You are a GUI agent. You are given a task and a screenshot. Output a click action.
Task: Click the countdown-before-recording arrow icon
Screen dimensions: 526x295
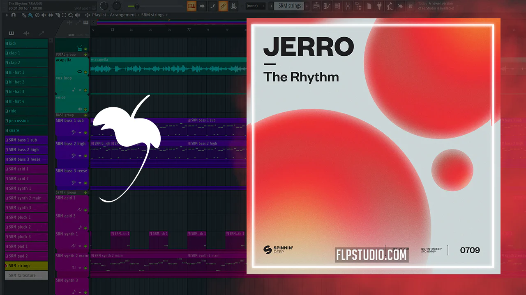coord(202,6)
